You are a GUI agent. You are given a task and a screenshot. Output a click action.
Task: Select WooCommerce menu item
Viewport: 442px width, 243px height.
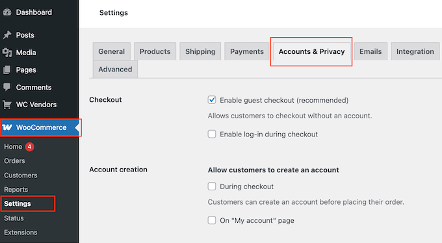[40, 127]
